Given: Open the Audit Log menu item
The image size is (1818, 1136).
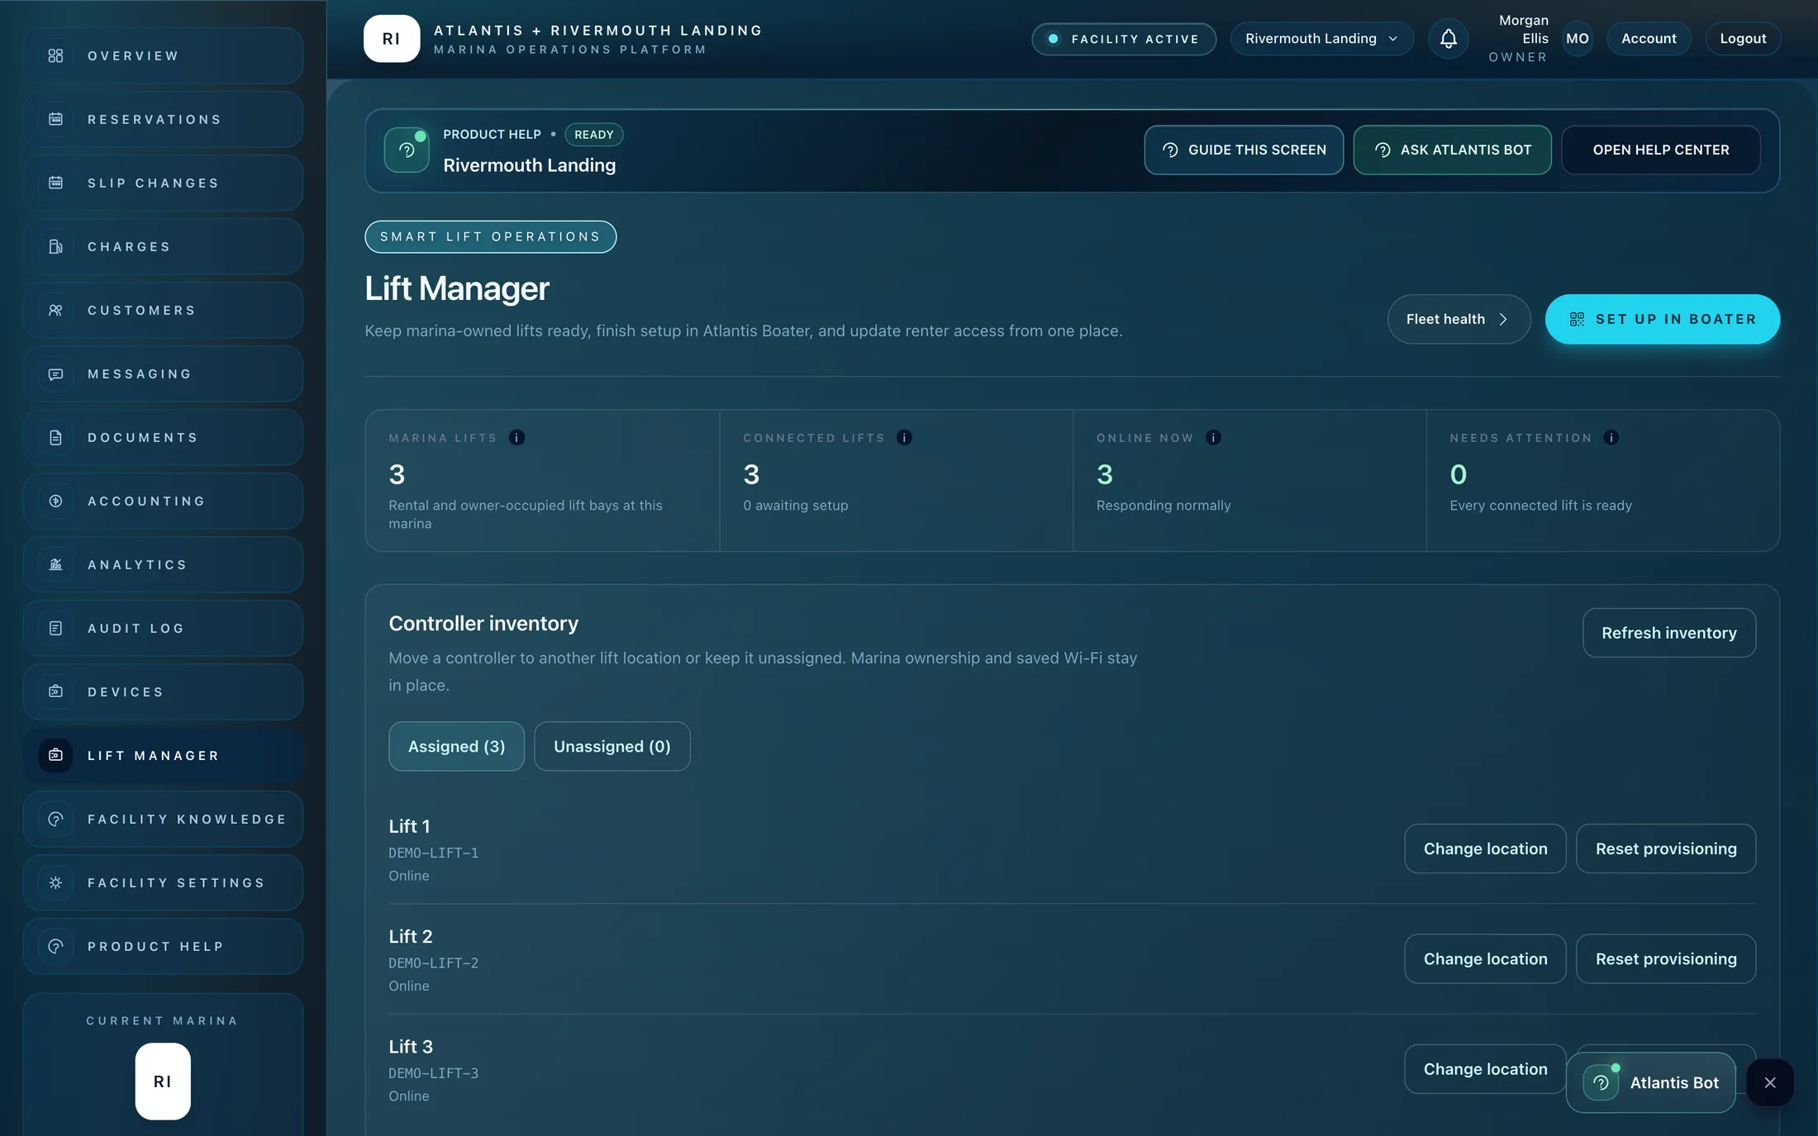Looking at the screenshot, I should tap(163, 628).
